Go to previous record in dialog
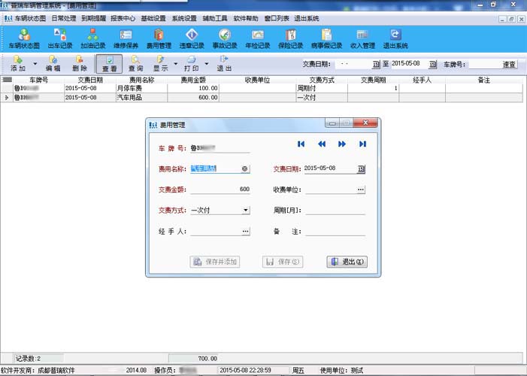527x376 pixels. pyautogui.click(x=322, y=144)
